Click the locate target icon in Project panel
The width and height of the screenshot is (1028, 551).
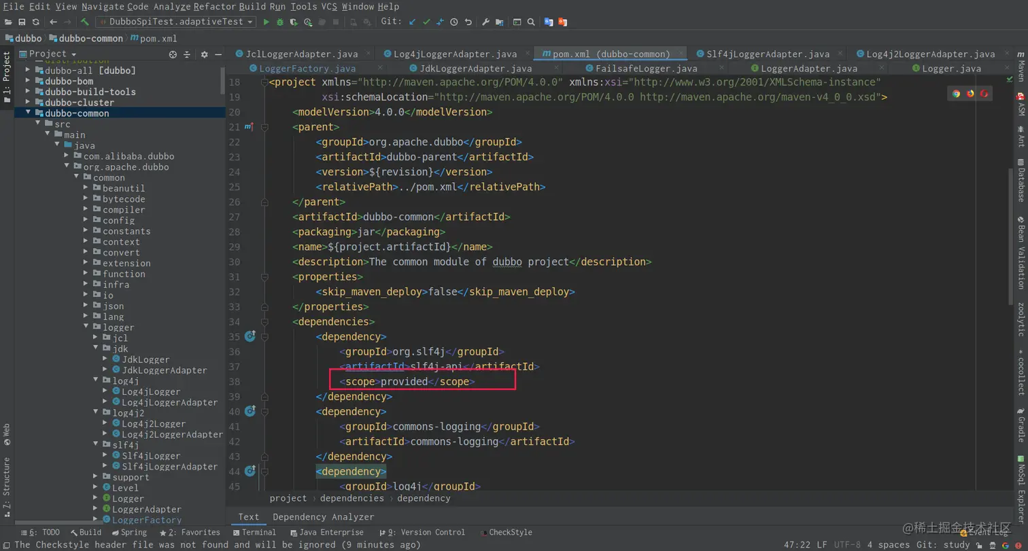tap(173, 54)
